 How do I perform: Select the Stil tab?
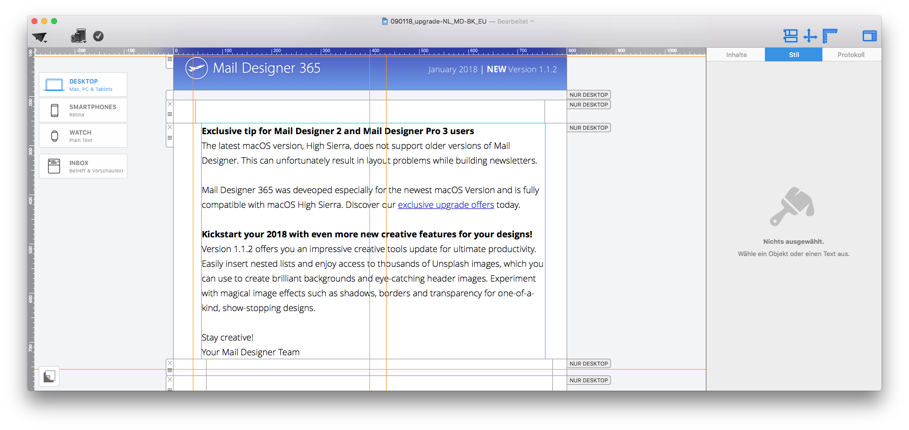(794, 55)
